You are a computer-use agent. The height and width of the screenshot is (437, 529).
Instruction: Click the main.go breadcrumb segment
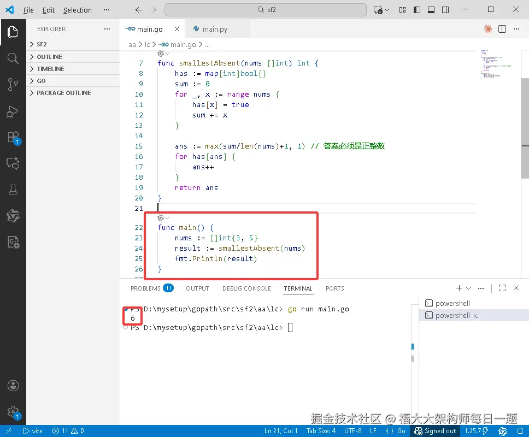pyautogui.click(x=183, y=44)
